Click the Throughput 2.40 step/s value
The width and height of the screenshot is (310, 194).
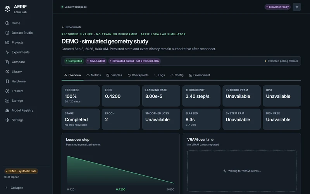(197, 96)
